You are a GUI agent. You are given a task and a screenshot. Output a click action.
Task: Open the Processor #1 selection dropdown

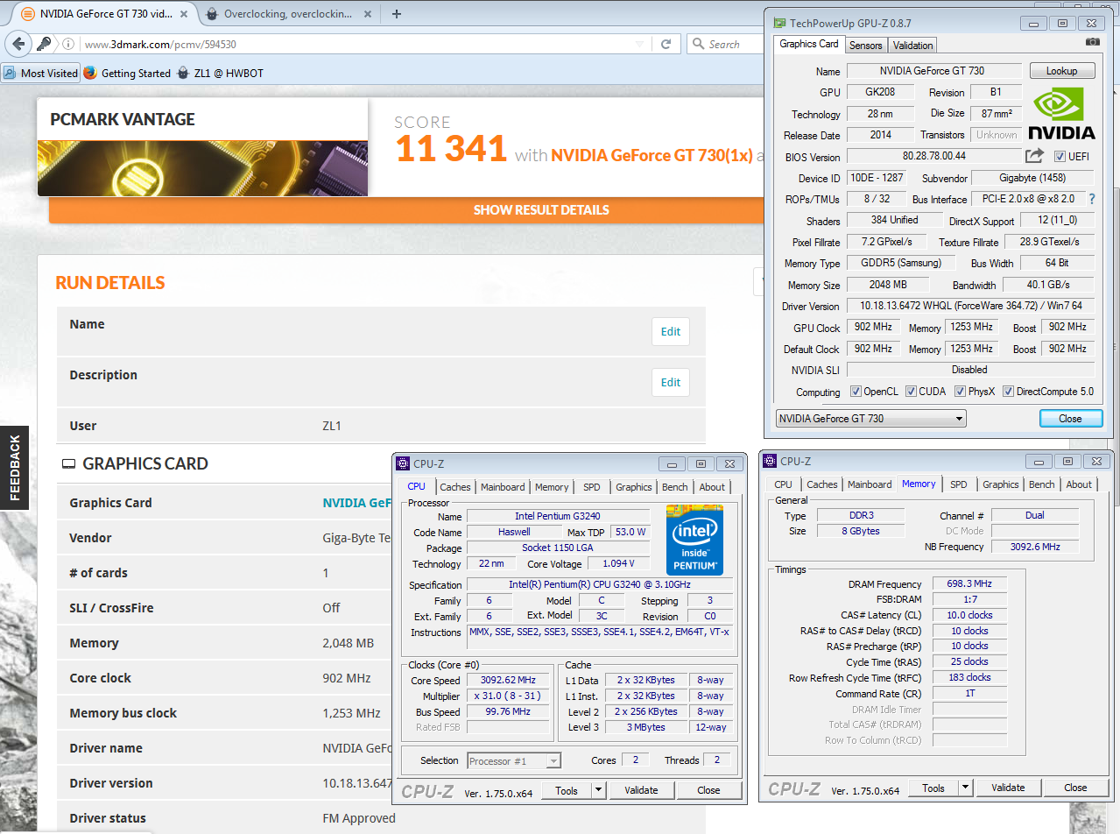(x=514, y=760)
